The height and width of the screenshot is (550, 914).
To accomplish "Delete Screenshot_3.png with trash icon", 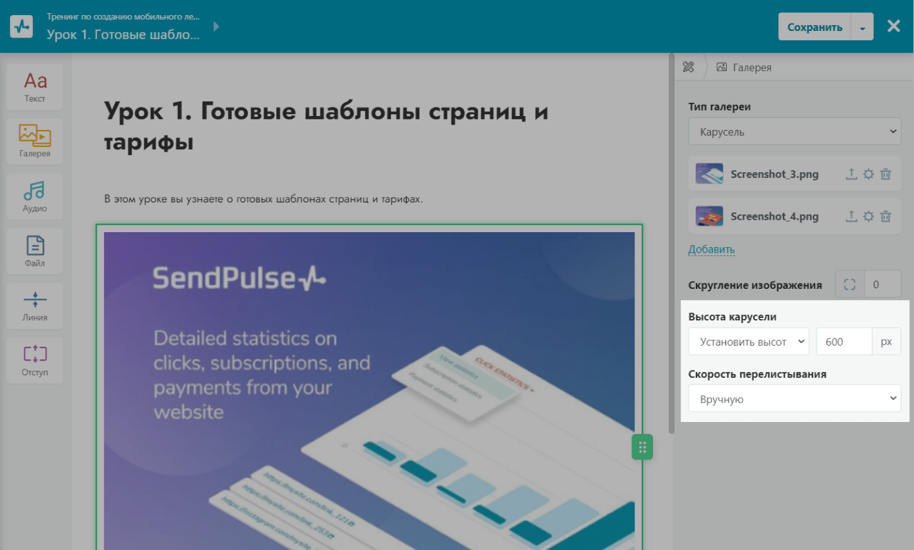I will point(886,174).
